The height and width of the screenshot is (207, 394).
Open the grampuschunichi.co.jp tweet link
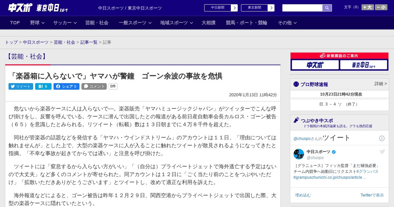click(330, 177)
